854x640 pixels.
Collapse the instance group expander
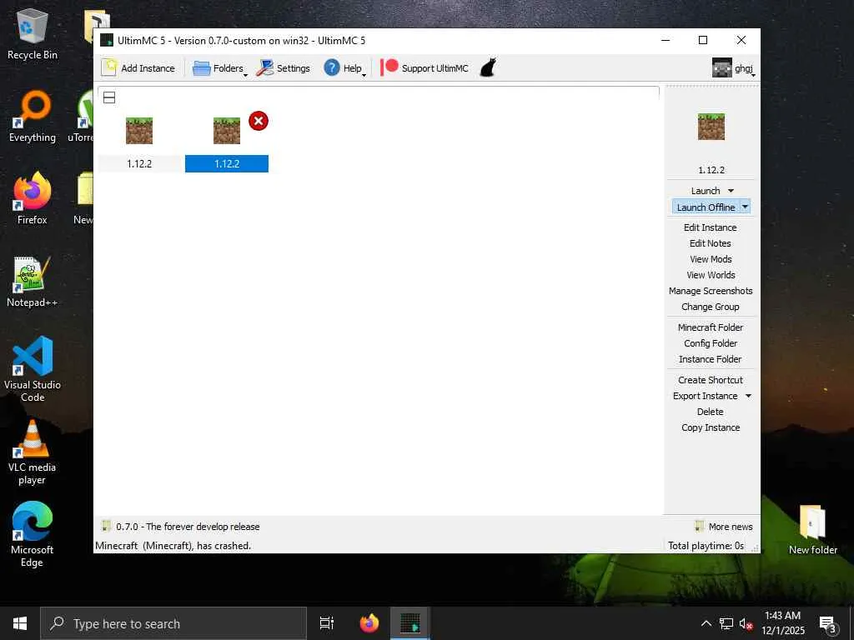pyautogui.click(x=109, y=98)
